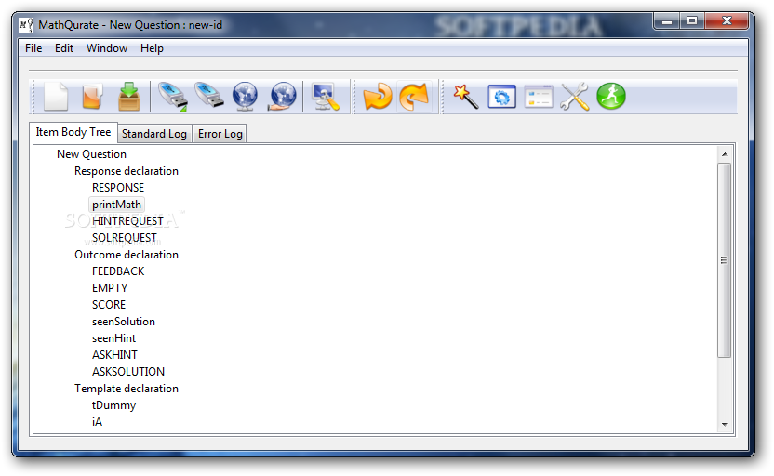
Task: Select the RESPONSE tree item
Action: [118, 188]
